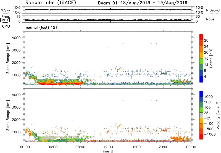Screen dimensions: 221x153
Task: Click the 'Slant Range [km]' label of velocity panel
Action: (x=8, y=115)
